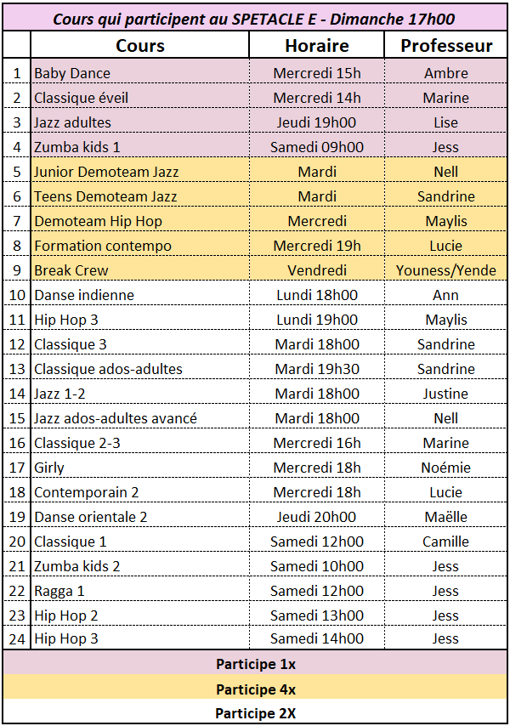Select the Danse indienne cell
The image size is (510, 726).
(139, 295)
